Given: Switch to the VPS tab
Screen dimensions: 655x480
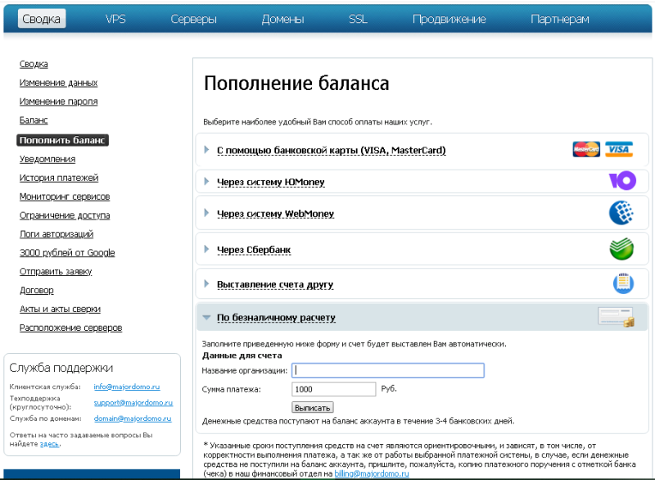Looking at the screenshot, I should coord(115,19).
